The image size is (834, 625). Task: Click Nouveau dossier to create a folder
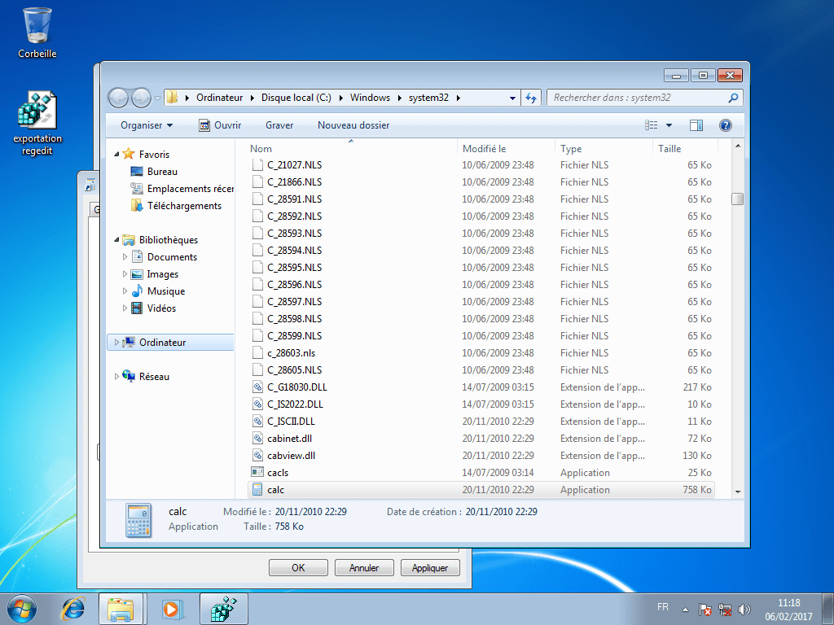pyautogui.click(x=353, y=125)
